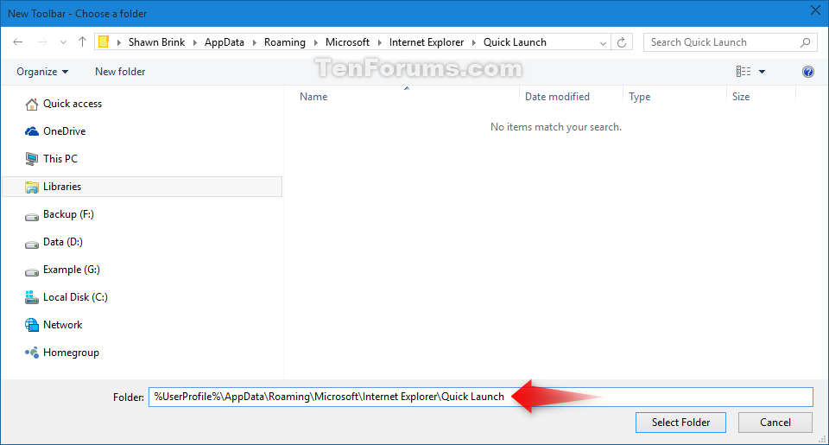Viewport: 829px width, 445px height.
Task: Select Microsoft in the breadcrumb path
Action: point(347,42)
